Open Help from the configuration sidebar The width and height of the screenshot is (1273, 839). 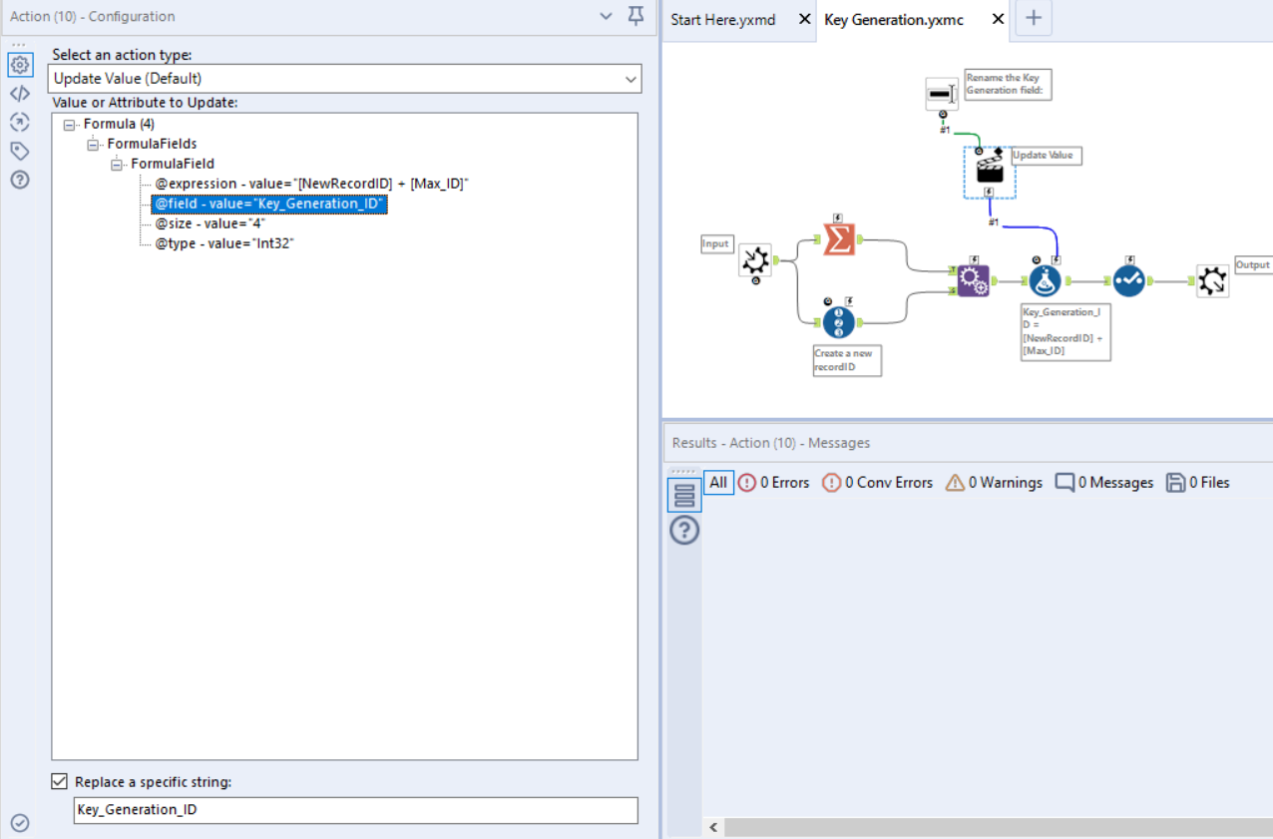21,180
